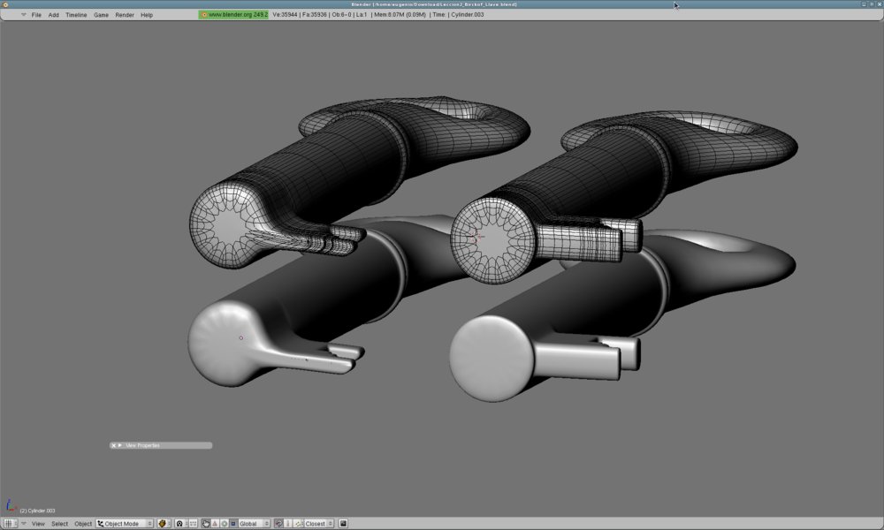
Task: Toggle the snap magnet icon
Action: [278, 524]
